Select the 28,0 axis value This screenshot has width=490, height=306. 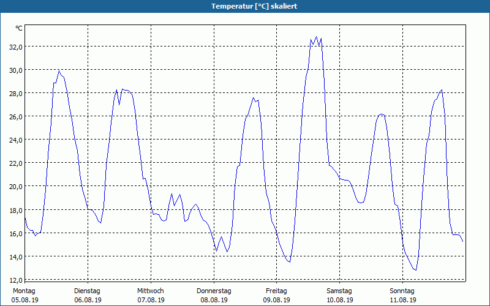tap(16, 94)
